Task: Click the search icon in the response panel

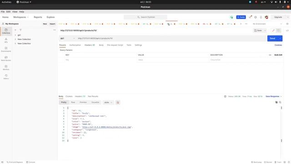Action: tap(280, 102)
